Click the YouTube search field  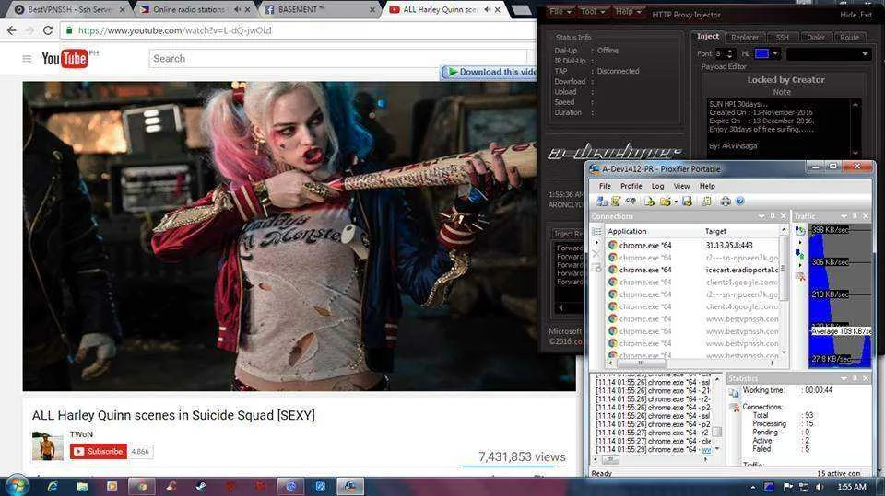tap(337, 59)
